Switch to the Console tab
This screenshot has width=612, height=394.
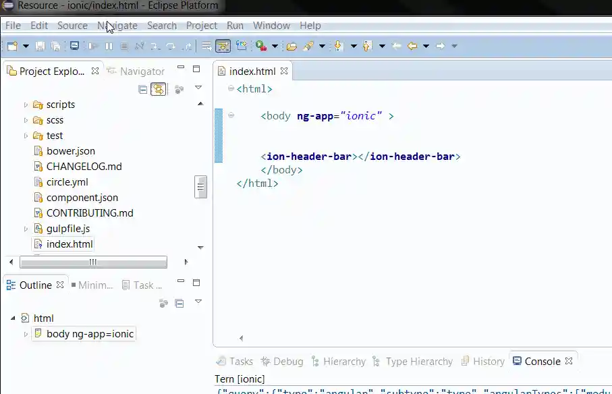[543, 361]
